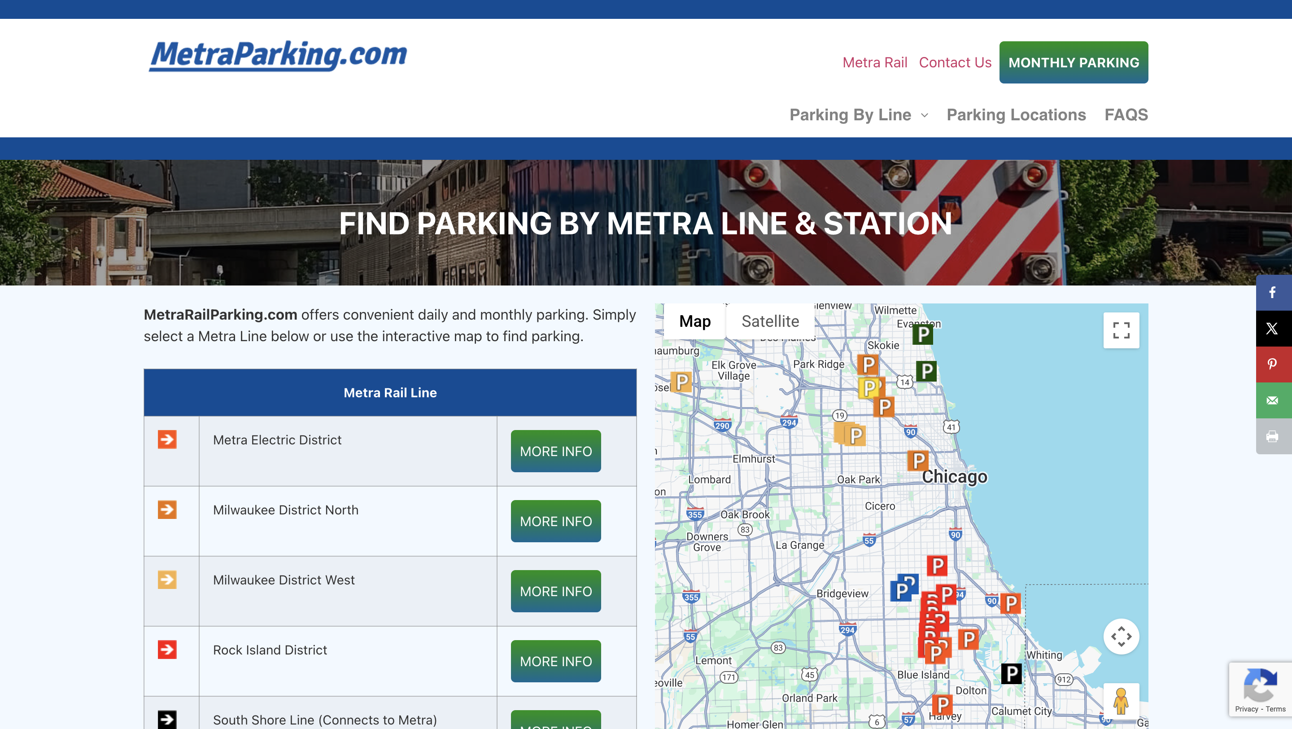Open the Parking Locations menu item
The width and height of the screenshot is (1292, 729).
click(1016, 115)
